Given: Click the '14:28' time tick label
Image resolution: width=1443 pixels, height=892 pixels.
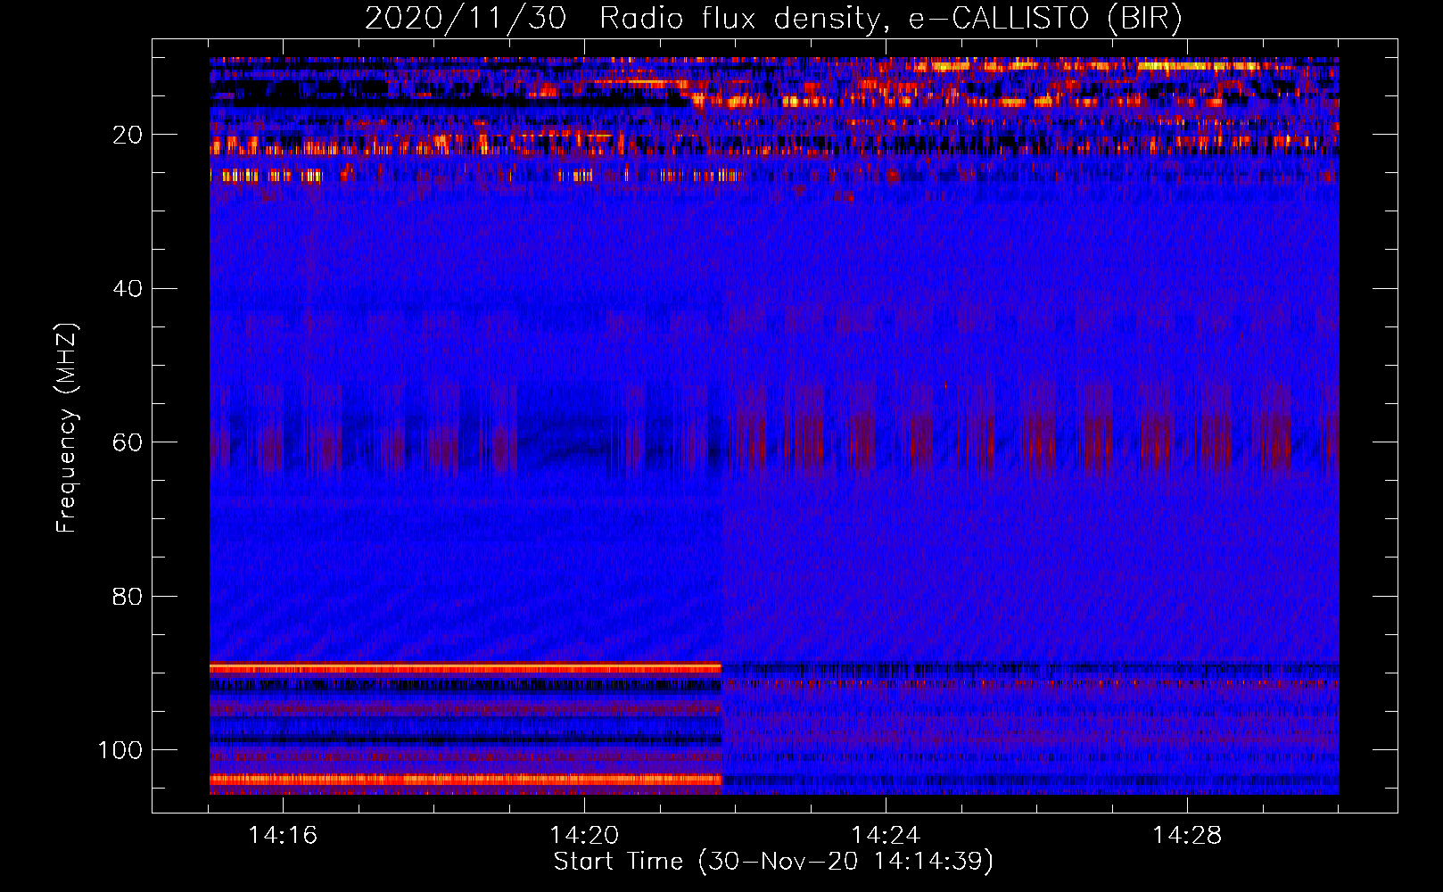Looking at the screenshot, I should [1187, 836].
